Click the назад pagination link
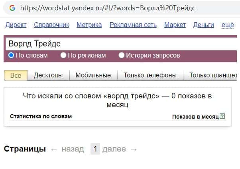Image resolution: width=240 pixels, height=169 pixels. coord(73,149)
